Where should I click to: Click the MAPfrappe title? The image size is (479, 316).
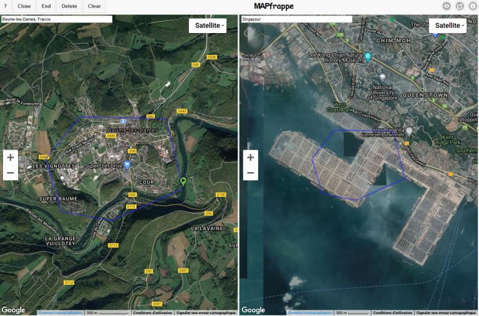(x=274, y=6)
